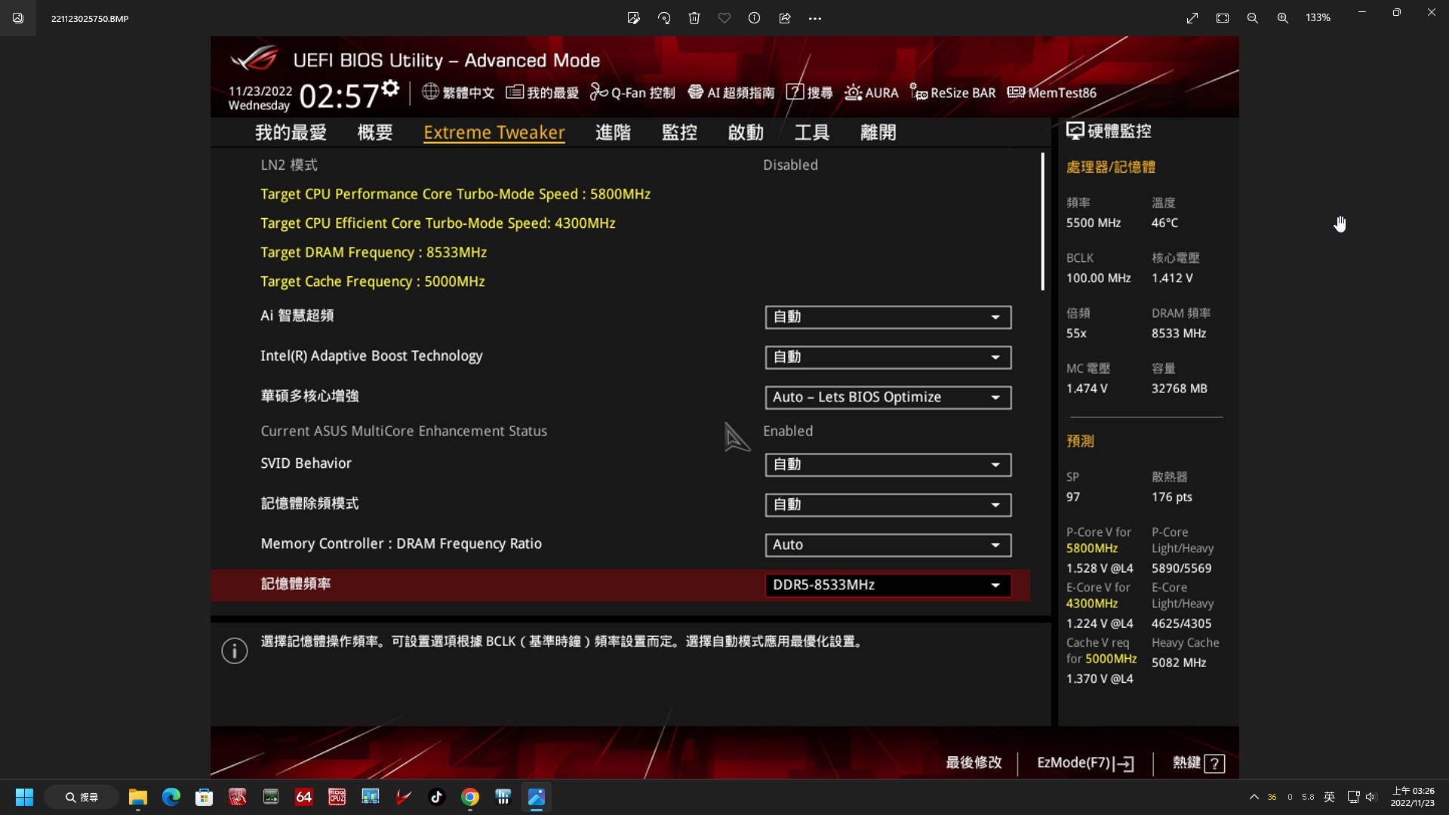
Task: Open ReSize BAR setting
Action: (952, 92)
